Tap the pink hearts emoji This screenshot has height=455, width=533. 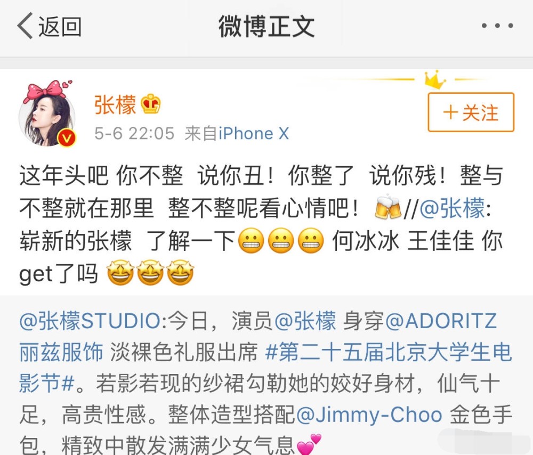pyautogui.click(x=309, y=444)
